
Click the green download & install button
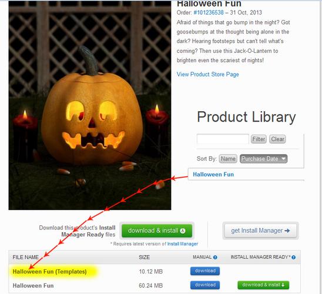pos(157,230)
